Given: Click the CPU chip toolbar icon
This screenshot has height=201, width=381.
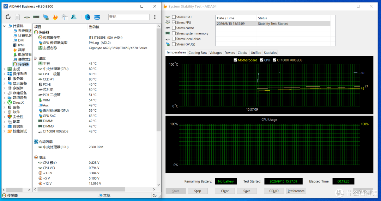Looking at the screenshot, I should pyautogui.click(x=27, y=17).
